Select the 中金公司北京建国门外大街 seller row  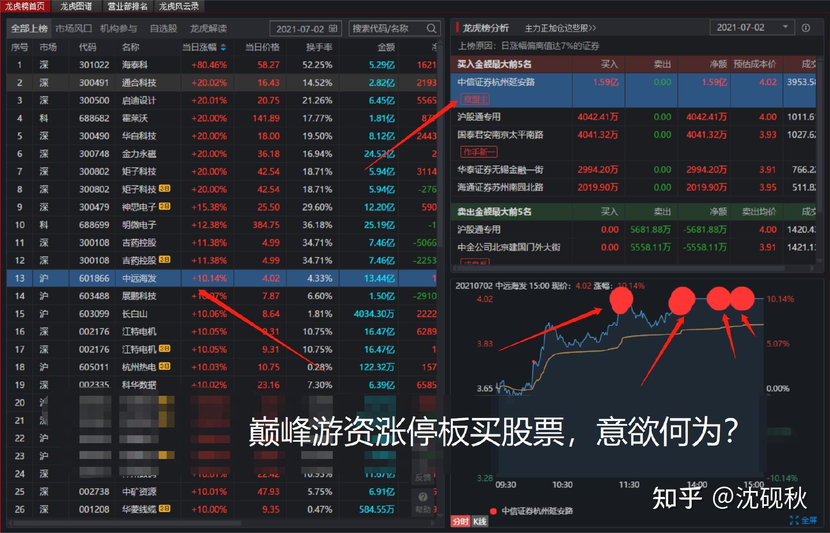coord(633,247)
